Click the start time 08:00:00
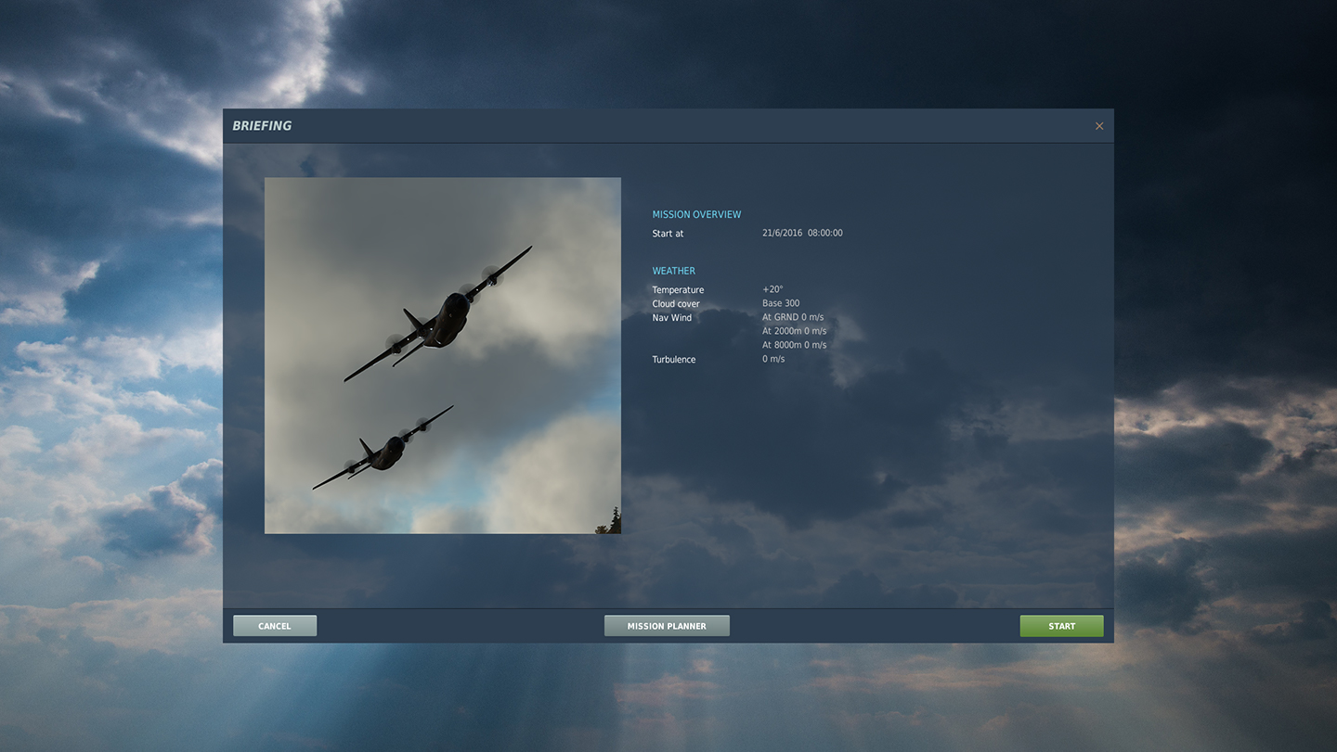The height and width of the screenshot is (752, 1337). (825, 234)
